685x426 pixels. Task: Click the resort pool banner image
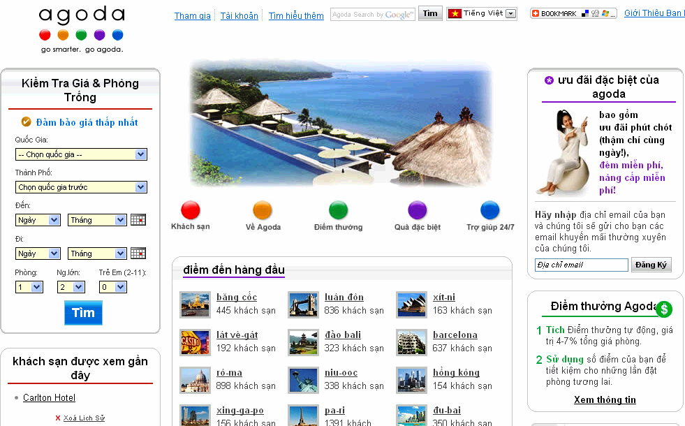click(x=341, y=124)
